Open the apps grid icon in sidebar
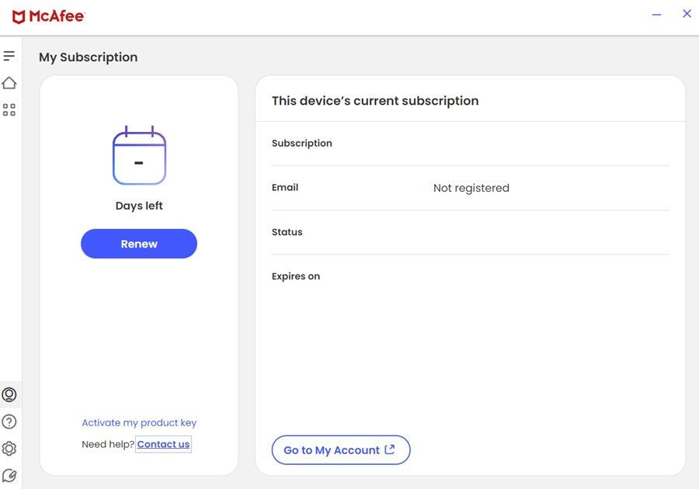The image size is (699, 489). pos(9,110)
